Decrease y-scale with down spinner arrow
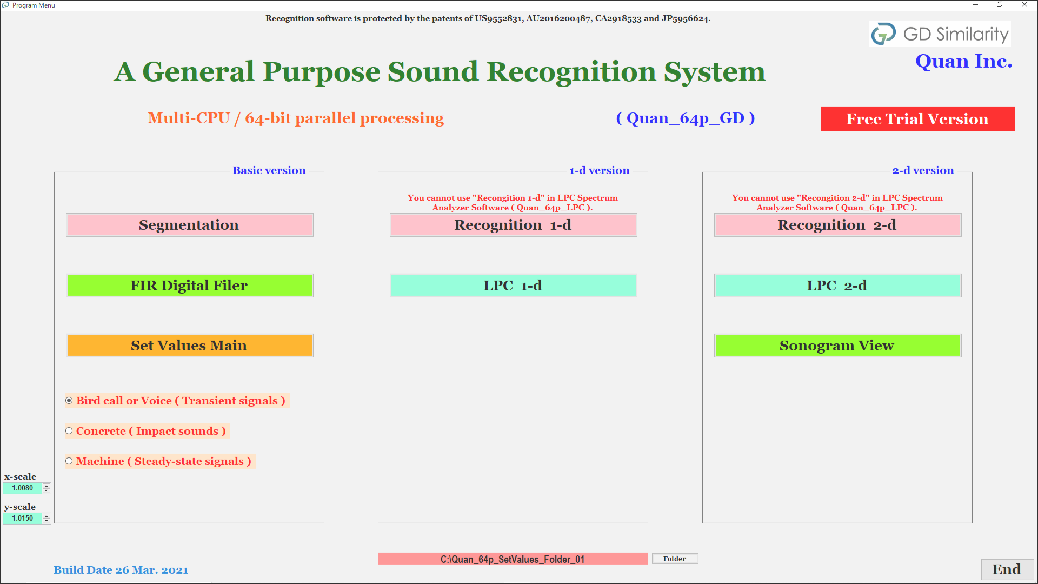 click(46, 521)
